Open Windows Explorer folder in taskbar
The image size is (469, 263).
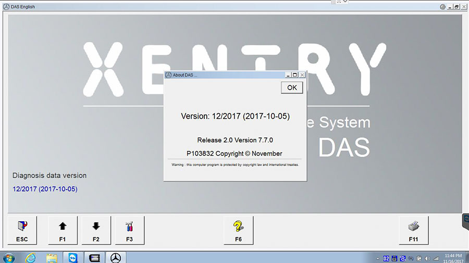52,258
